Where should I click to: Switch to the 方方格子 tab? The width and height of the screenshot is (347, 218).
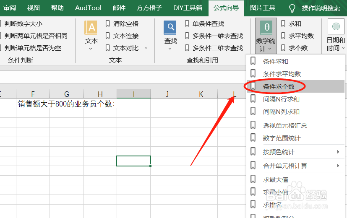149,8
